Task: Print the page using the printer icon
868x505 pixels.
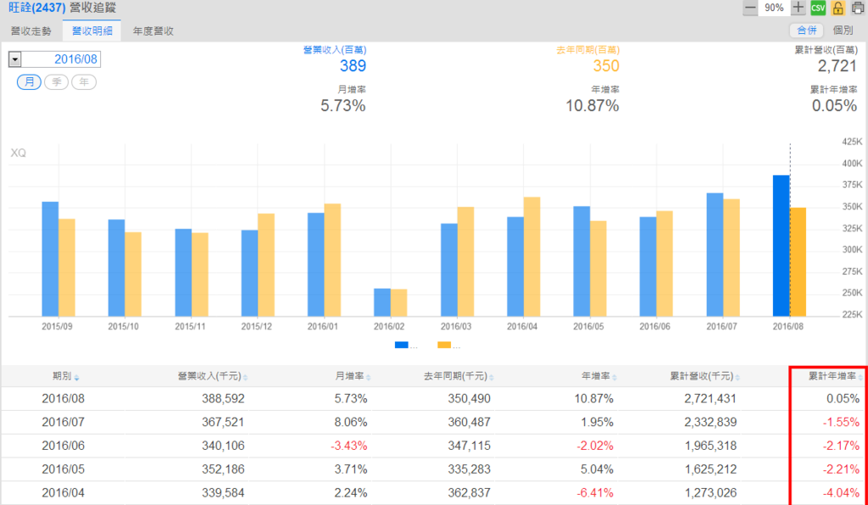Action: pos(858,8)
